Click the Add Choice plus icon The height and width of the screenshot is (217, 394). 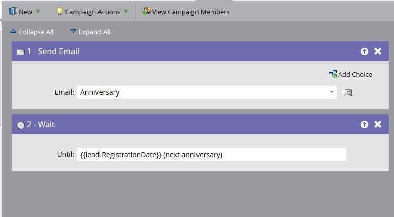pos(333,74)
